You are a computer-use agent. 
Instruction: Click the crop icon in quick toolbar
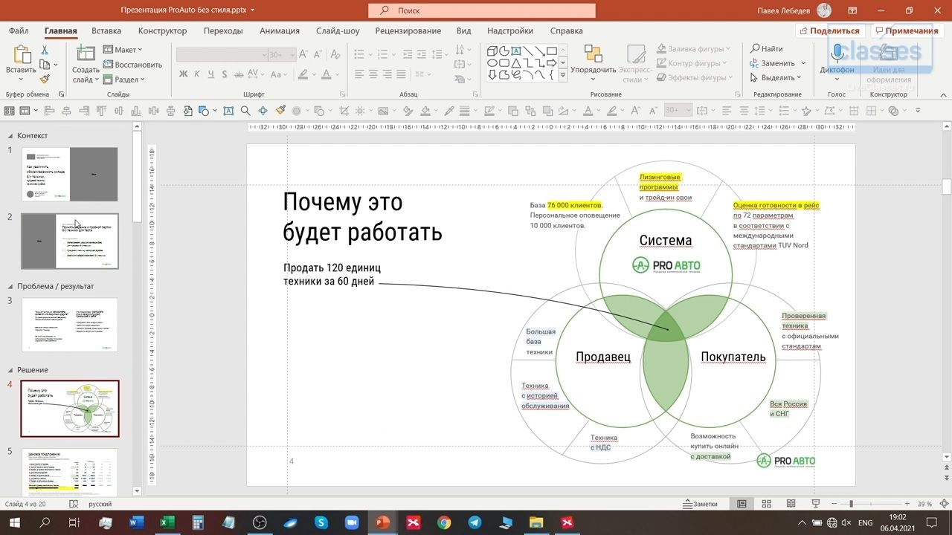click(x=344, y=111)
